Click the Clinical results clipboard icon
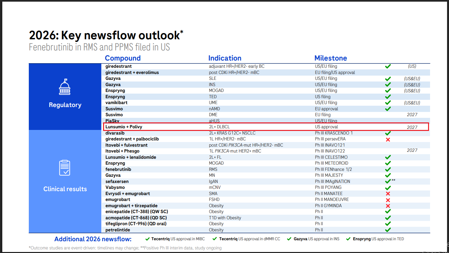The width and height of the screenshot is (449, 253). (65, 168)
